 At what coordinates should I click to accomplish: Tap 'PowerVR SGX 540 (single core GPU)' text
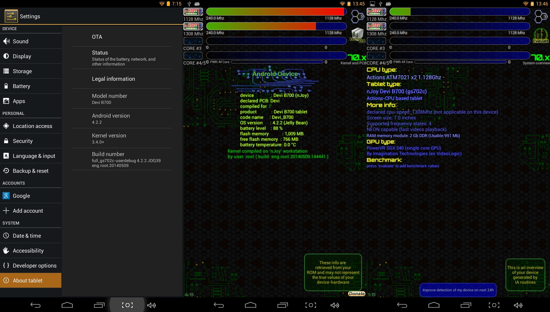(404, 148)
